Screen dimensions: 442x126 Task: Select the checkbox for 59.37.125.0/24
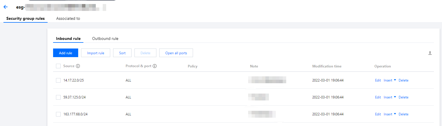58,97
